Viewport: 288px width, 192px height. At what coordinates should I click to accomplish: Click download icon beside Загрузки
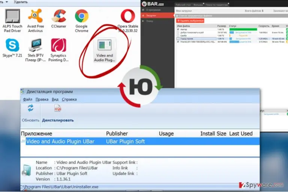point(143,16)
